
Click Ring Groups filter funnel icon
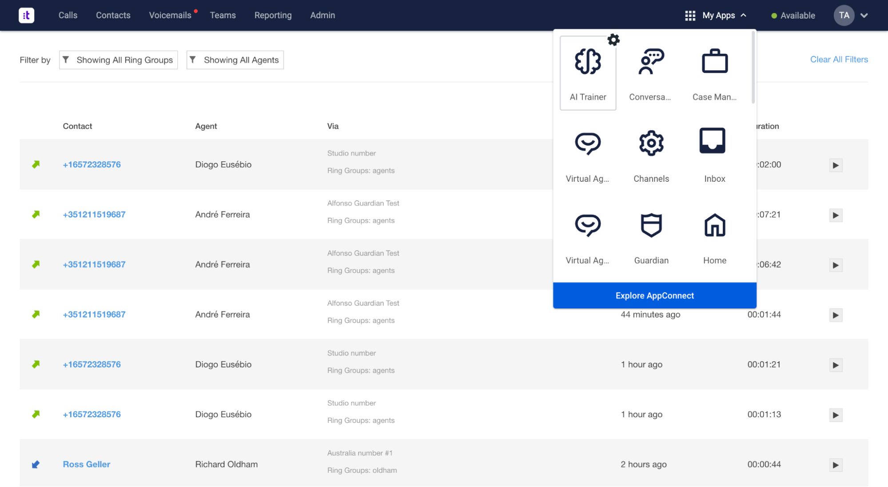point(66,60)
